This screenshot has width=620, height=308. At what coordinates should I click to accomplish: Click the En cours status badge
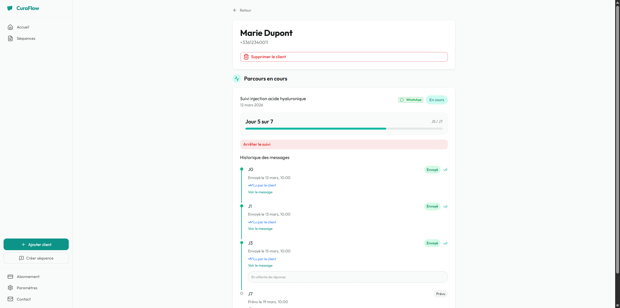coord(436,100)
